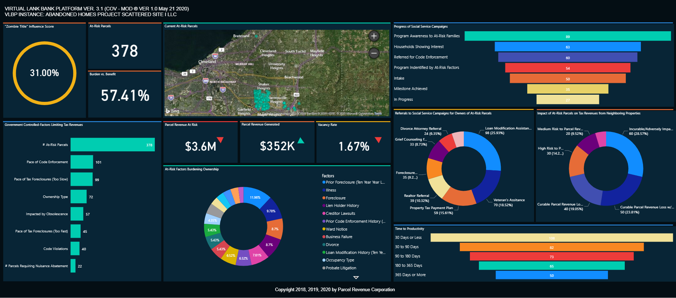The image size is (676, 298).
Task: Click the 7.61% pink donut segment
Action: pyautogui.click(x=257, y=255)
